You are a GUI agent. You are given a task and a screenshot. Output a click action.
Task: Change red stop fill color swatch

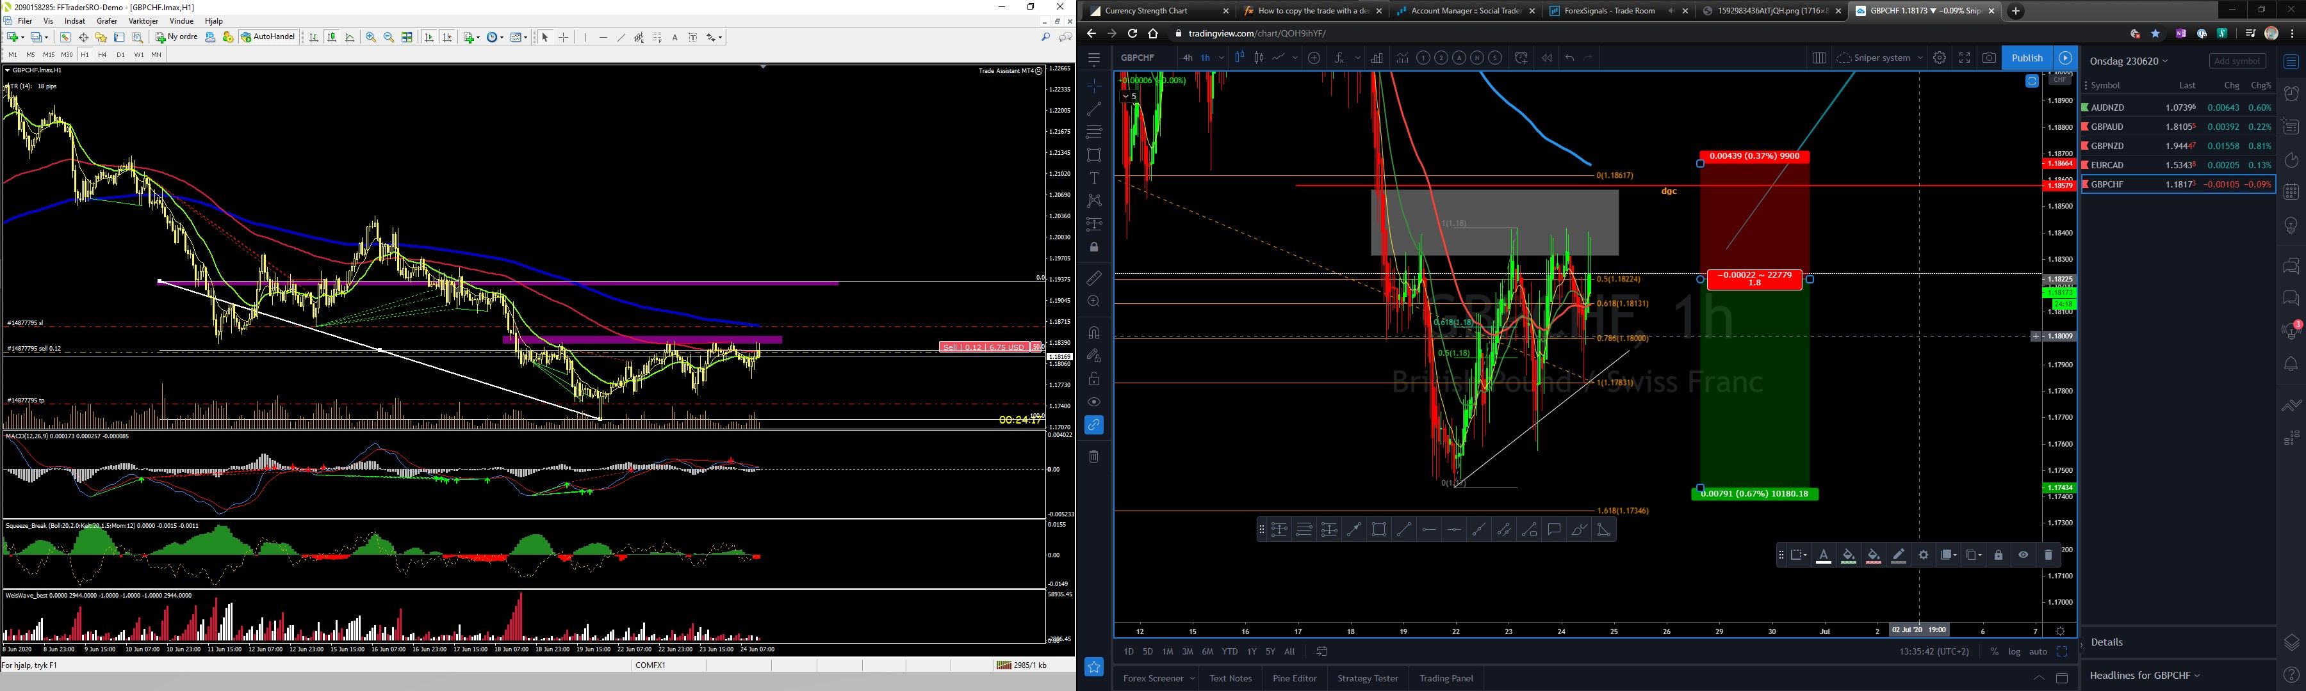point(1874,555)
